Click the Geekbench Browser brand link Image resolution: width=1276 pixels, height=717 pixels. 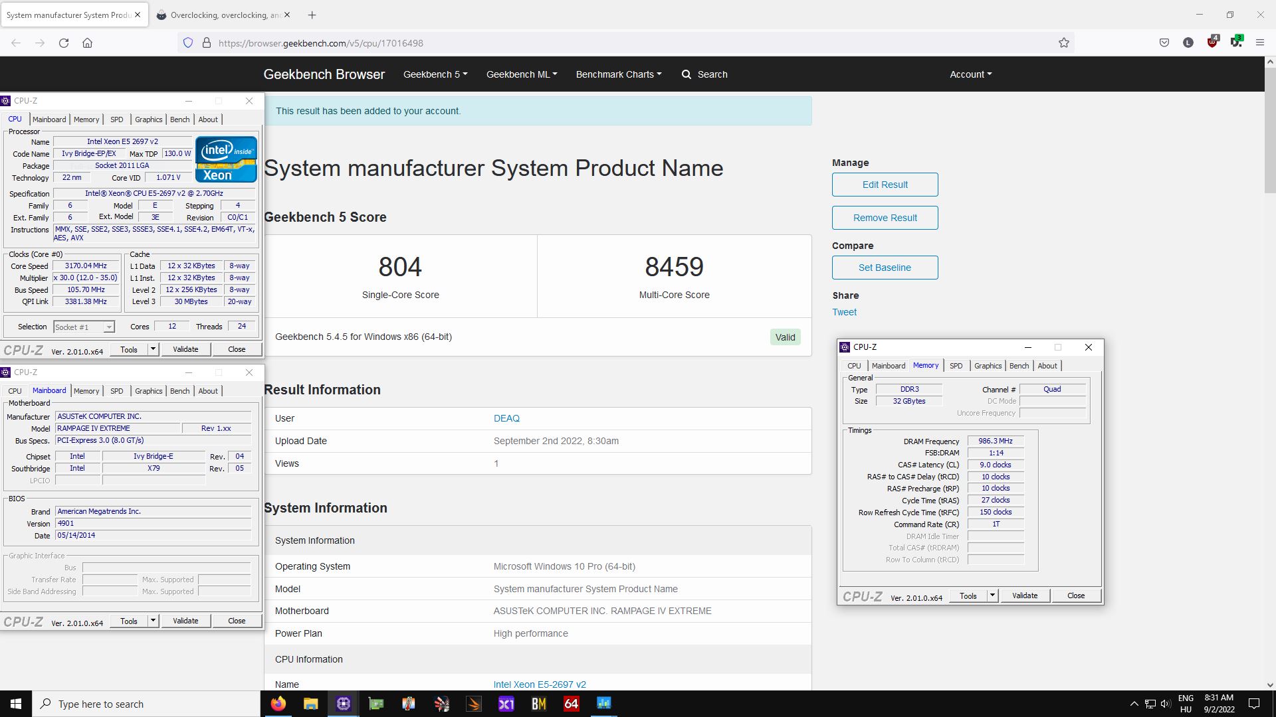click(324, 74)
